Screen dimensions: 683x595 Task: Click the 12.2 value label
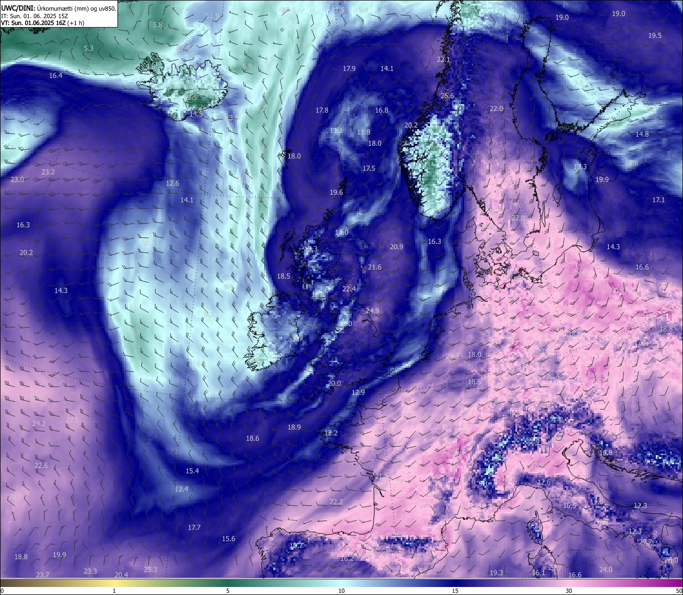tap(331, 433)
